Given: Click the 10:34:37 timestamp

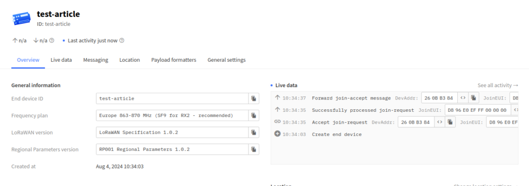Looking at the screenshot, I should coord(294,98).
